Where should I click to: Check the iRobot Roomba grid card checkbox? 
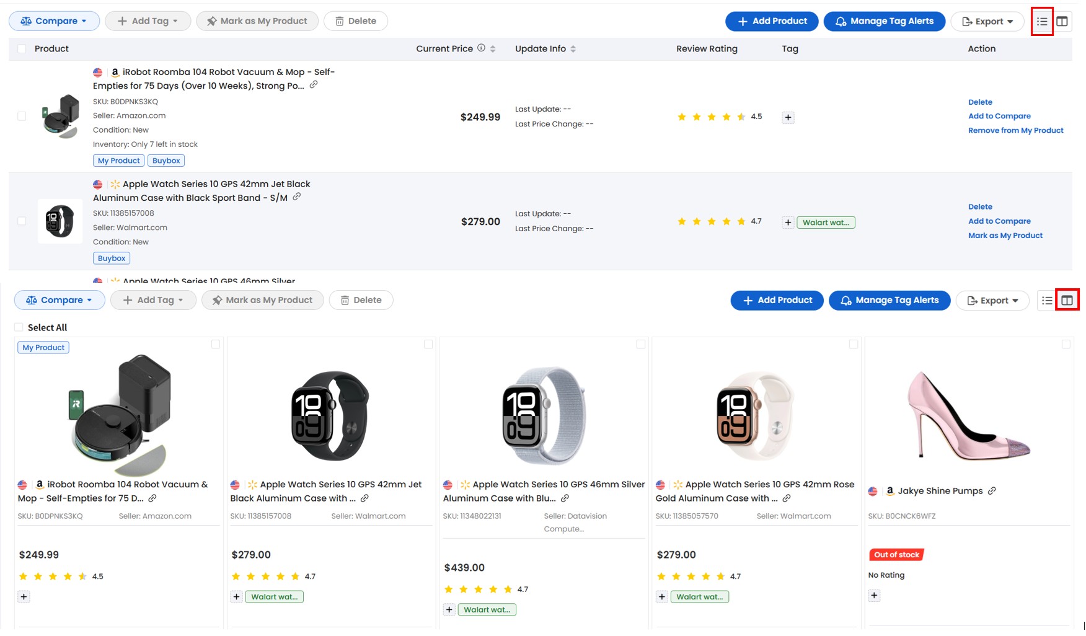216,344
